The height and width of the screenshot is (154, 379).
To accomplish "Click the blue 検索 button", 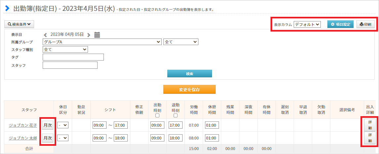I will [x=189, y=74].
